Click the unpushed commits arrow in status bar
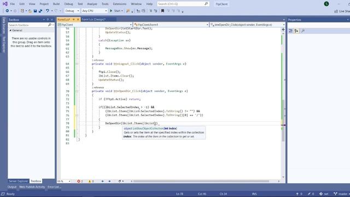 pos(297,194)
